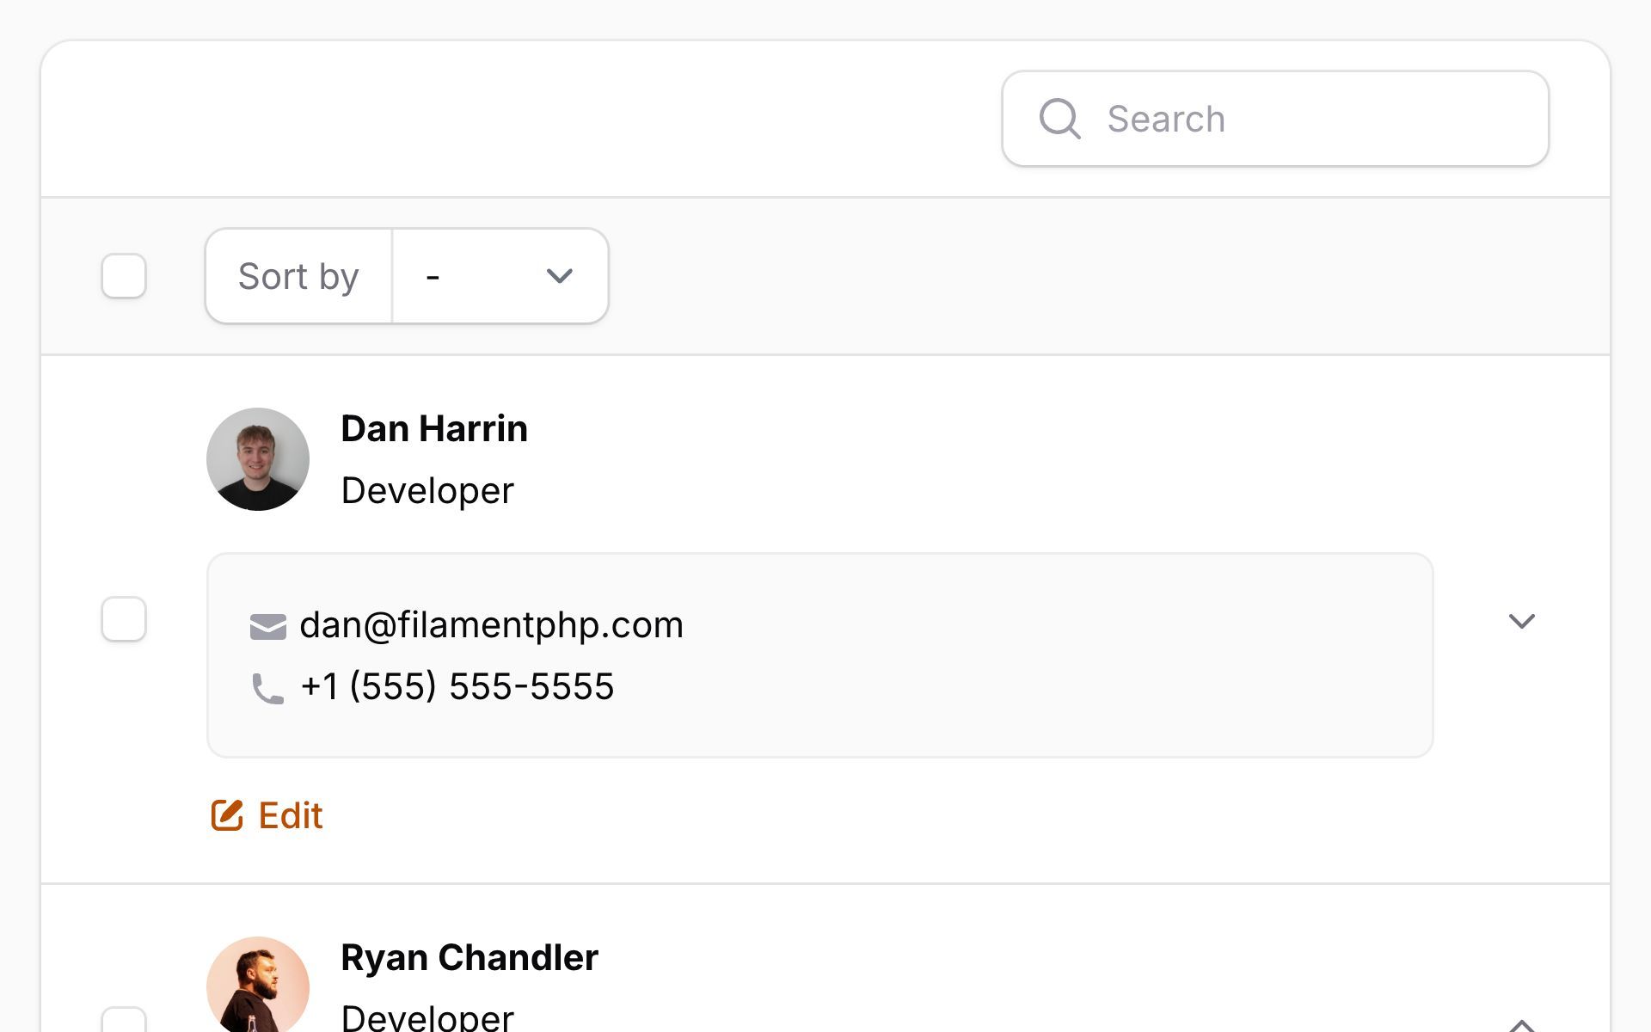Click the dan@filamentphp.com email text
Image resolution: width=1651 pixels, height=1032 pixels.
tap(491, 625)
